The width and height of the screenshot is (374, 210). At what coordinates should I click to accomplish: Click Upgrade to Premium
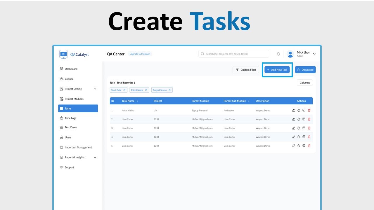click(x=140, y=54)
